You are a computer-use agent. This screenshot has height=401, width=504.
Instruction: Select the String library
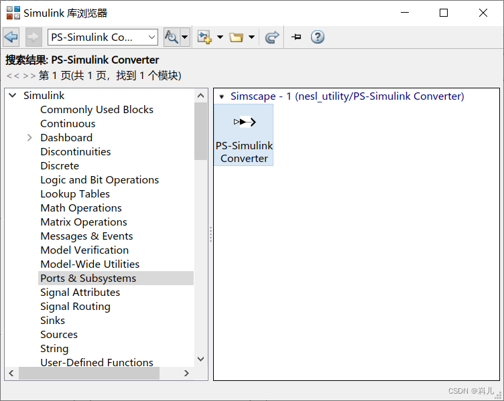tap(54, 349)
